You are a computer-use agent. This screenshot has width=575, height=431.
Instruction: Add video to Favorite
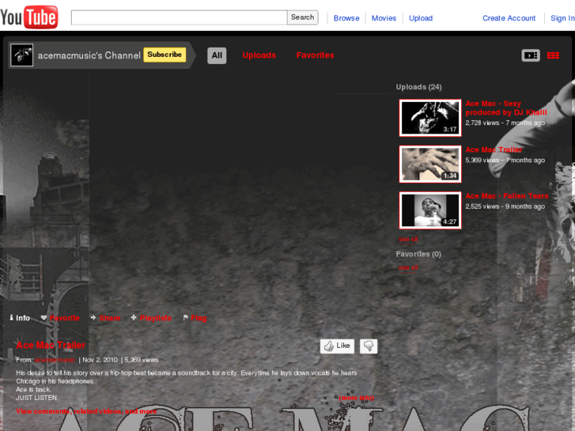(60, 318)
